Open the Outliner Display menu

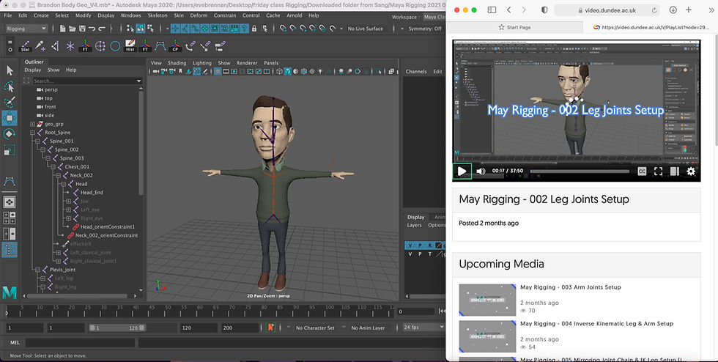(32, 70)
